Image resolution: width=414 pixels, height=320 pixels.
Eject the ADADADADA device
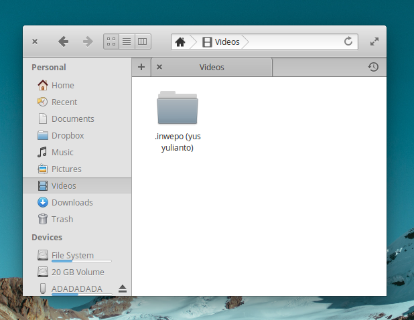pyautogui.click(x=123, y=289)
